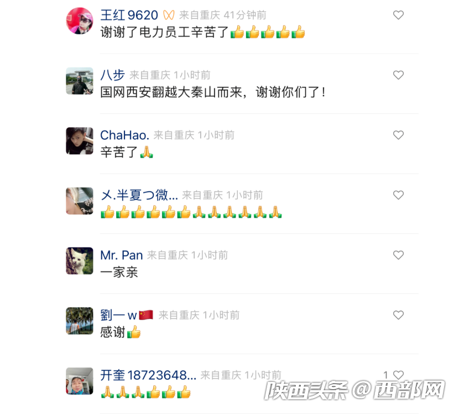This screenshot has width=459, height=414.
Task: Like 开奎18723648... comment with one like
Action: click(398, 375)
